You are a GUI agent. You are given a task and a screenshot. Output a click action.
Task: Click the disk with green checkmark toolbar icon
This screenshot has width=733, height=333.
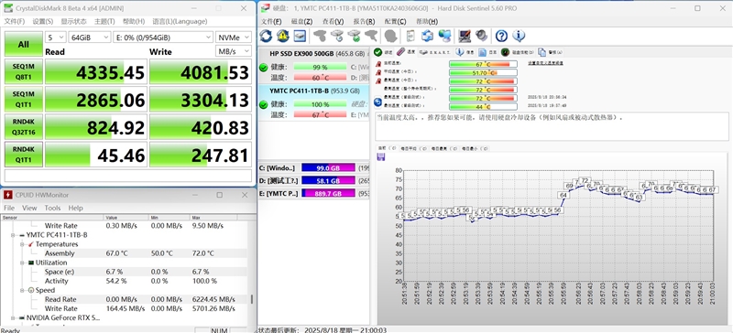click(x=355, y=36)
